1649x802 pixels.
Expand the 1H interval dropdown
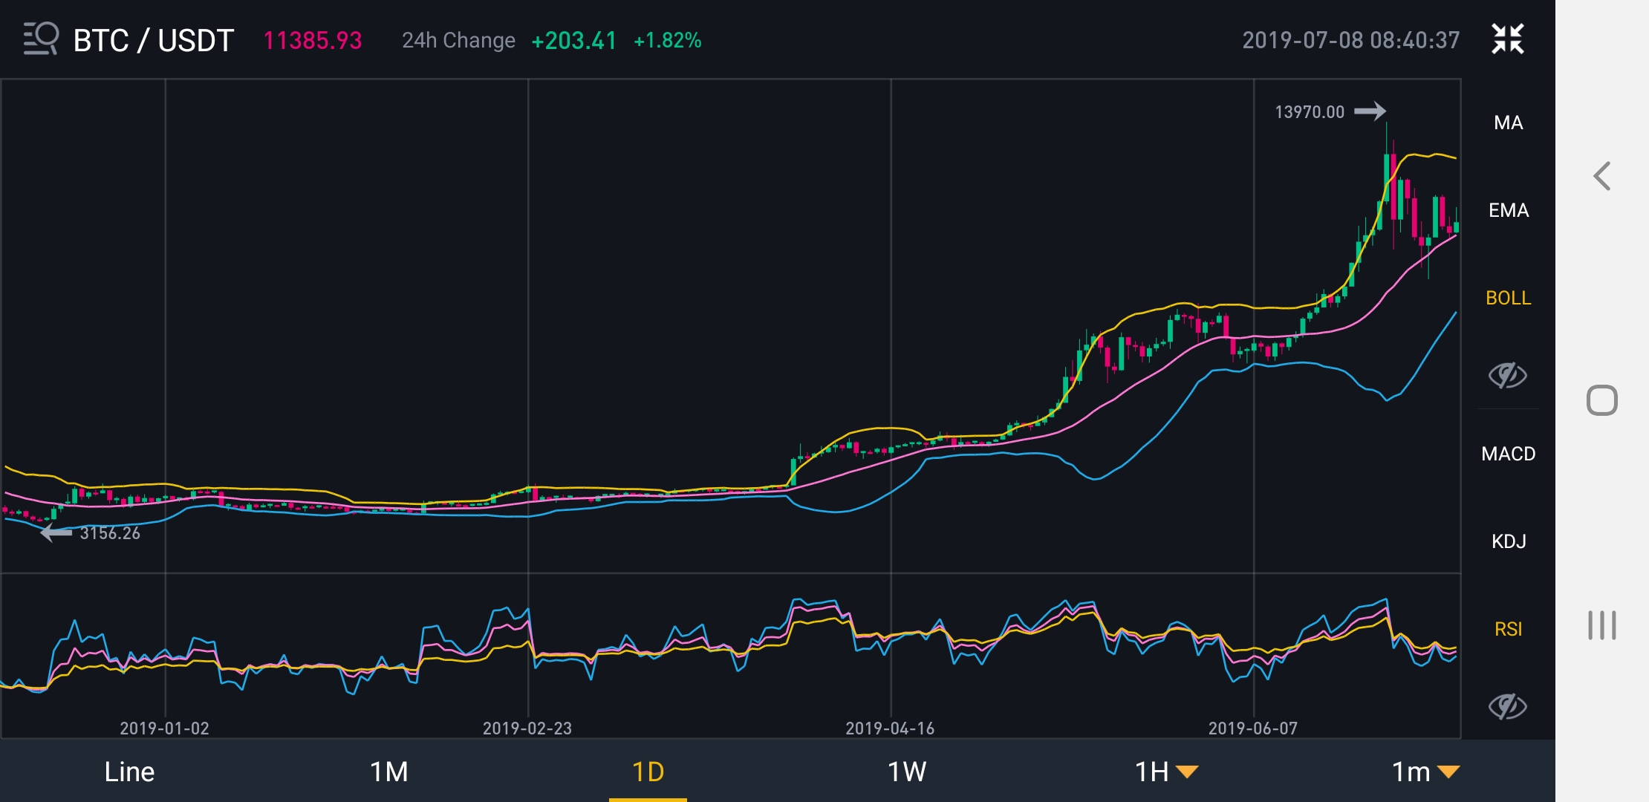(x=1165, y=772)
